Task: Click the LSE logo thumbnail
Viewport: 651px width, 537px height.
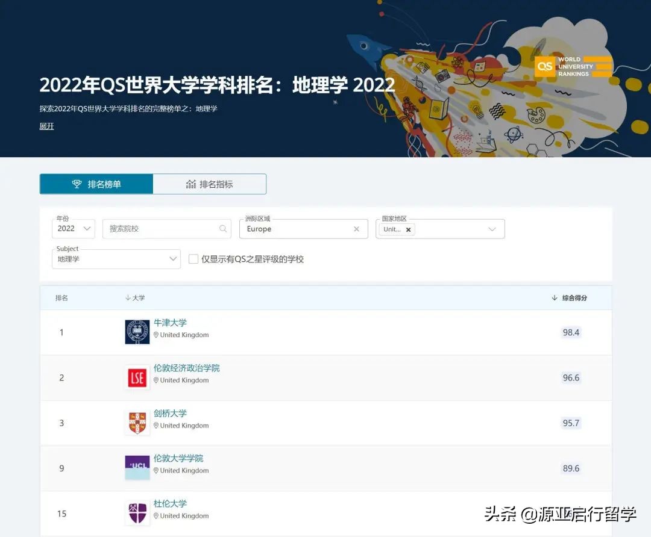Action: click(137, 377)
